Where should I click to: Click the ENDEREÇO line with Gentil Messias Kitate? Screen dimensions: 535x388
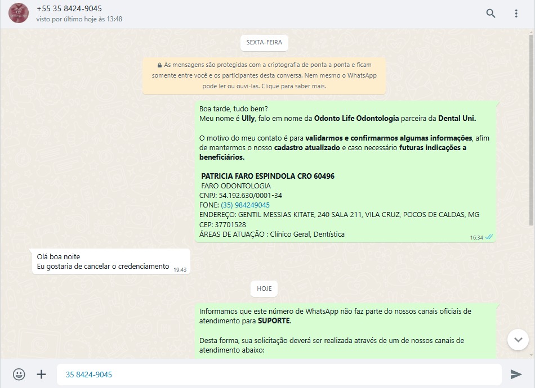[339, 215]
